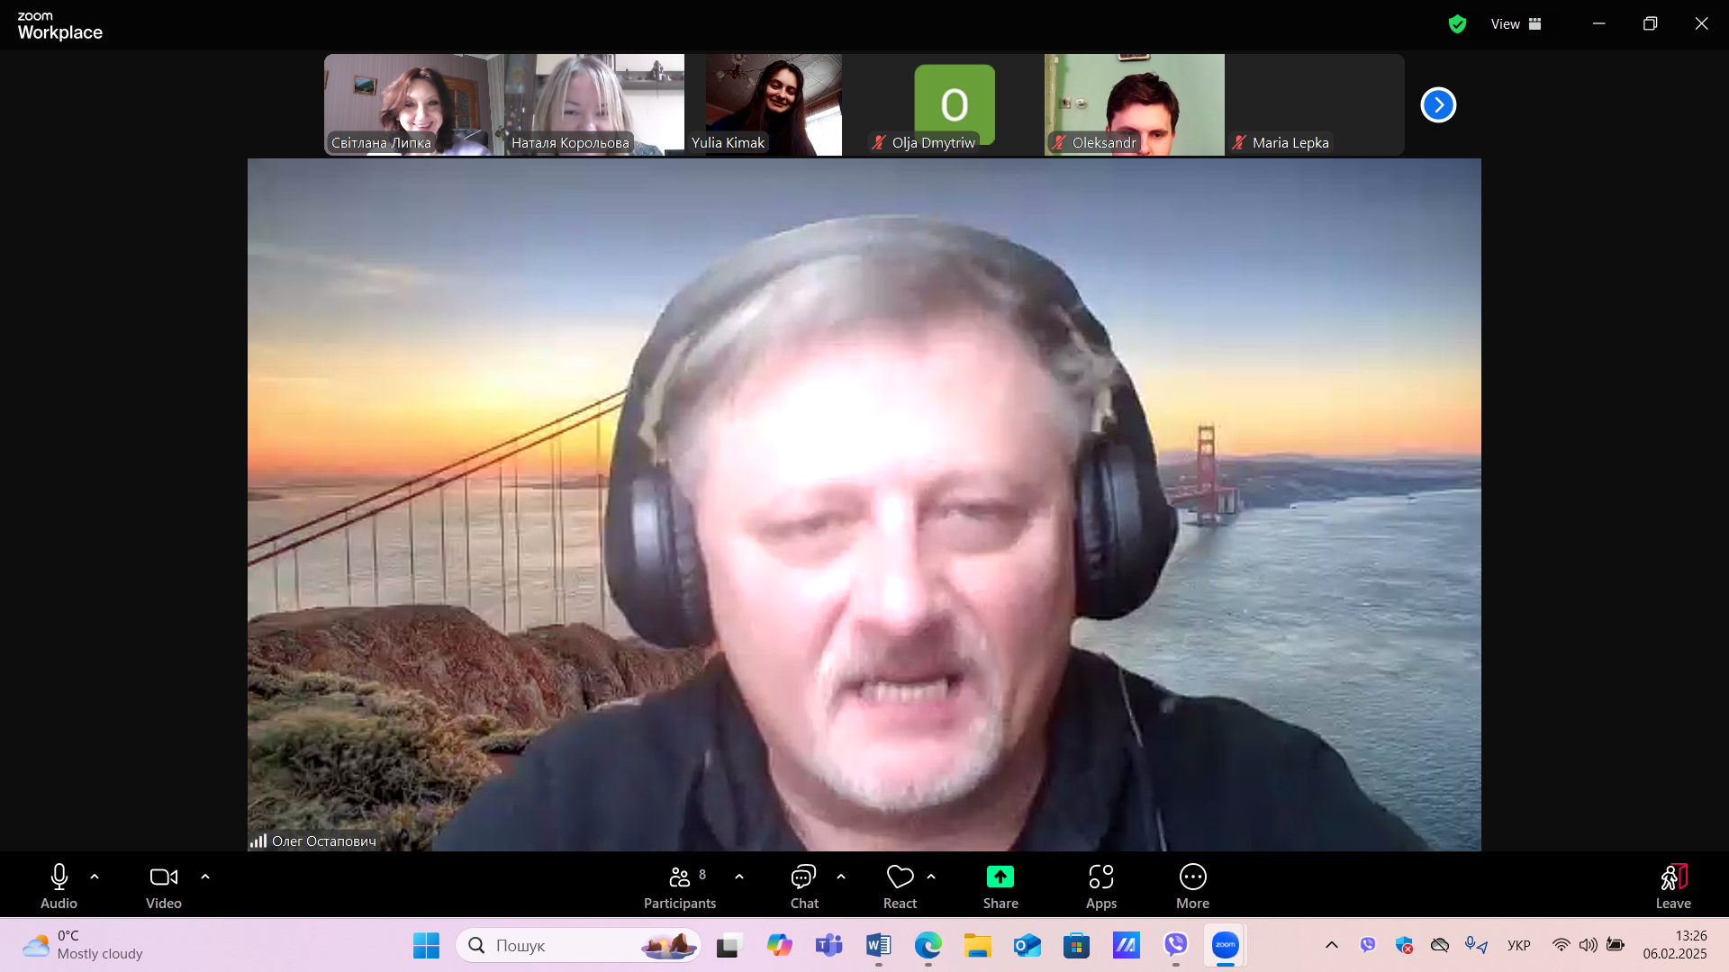Image resolution: width=1729 pixels, height=972 pixels.
Task: Click the Windows search box
Action: [579, 945]
